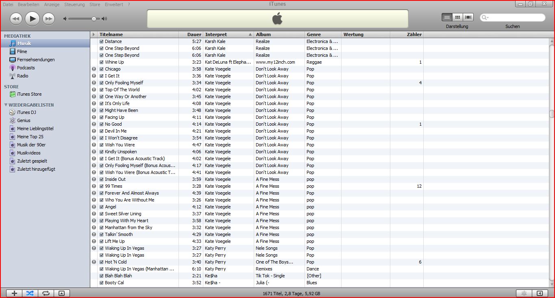Sort by Wertung column header
The image size is (555, 298).
pyautogui.click(x=366, y=34)
